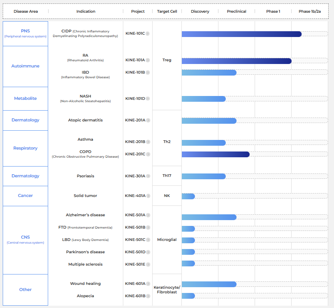Click the arrow icon next to KINE-201C

(148, 154)
